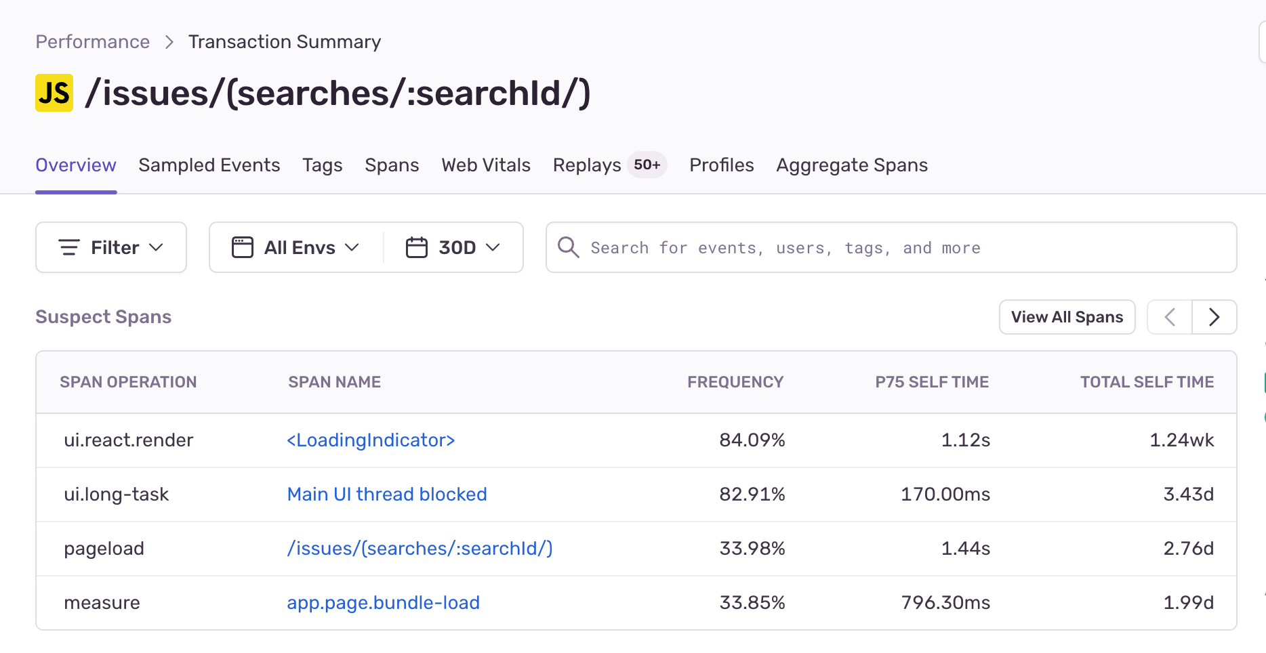
Task: Click the 1.12s P75 self time
Action: coord(966,440)
